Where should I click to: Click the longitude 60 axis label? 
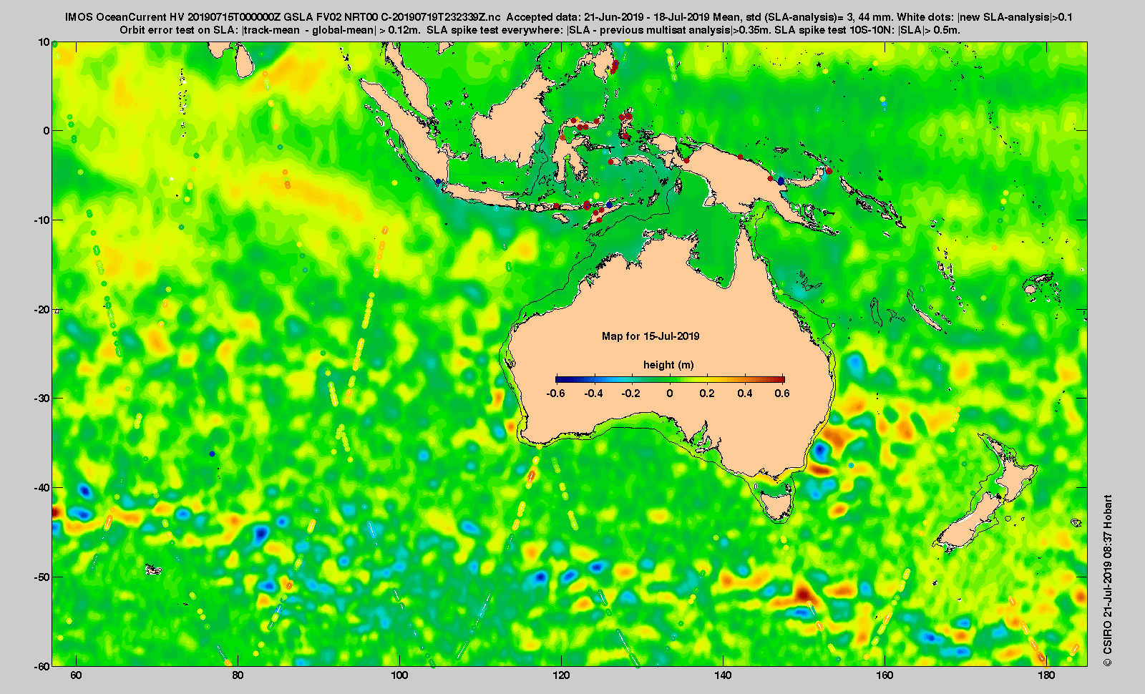click(x=76, y=675)
